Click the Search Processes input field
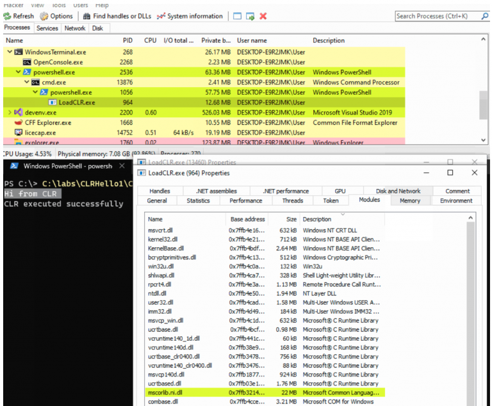492x406 pixels. point(438,16)
